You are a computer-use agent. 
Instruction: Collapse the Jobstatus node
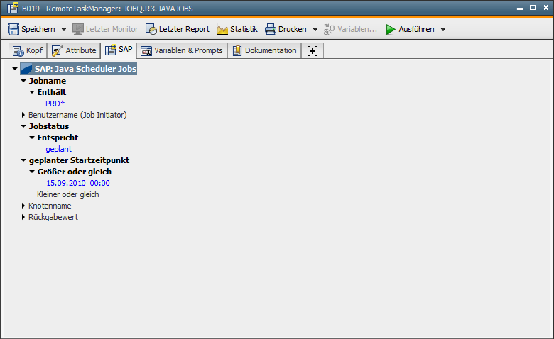click(23, 126)
